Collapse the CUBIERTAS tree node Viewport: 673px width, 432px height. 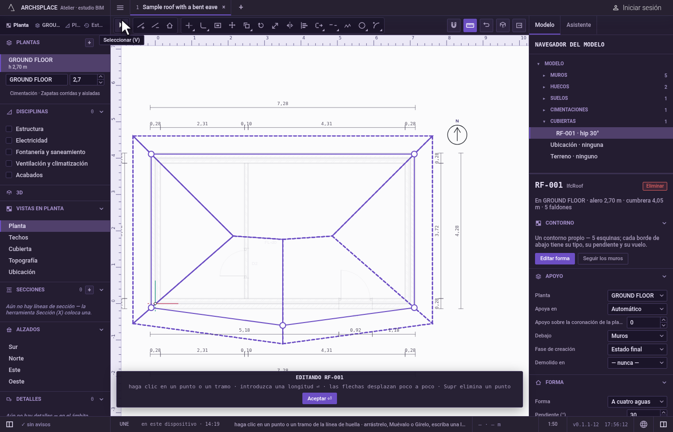[x=544, y=121]
